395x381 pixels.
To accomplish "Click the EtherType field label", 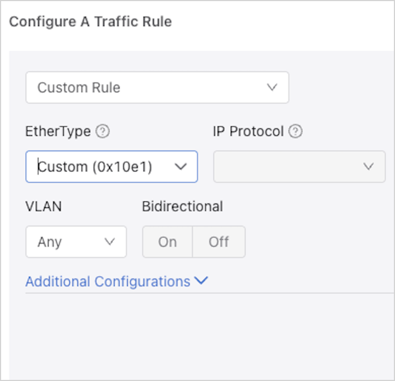I will [x=58, y=132].
